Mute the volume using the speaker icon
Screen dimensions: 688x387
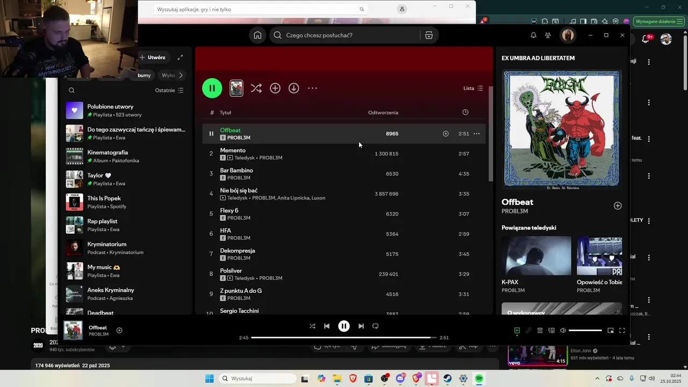tap(563, 331)
